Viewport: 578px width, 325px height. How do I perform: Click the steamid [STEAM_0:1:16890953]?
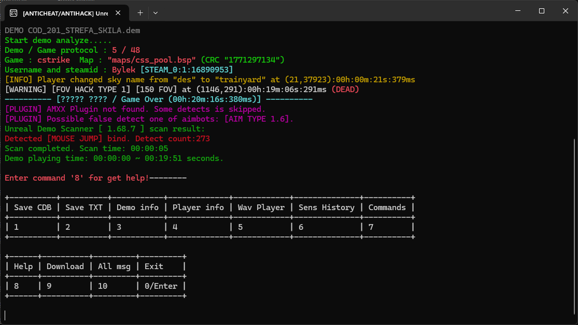coord(187,70)
